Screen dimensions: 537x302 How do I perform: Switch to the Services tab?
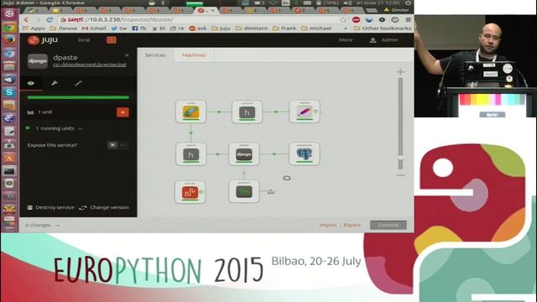coord(155,55)
